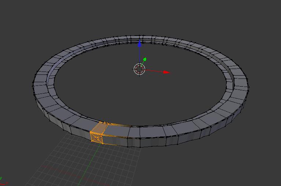Select the orange highlighted end face on ring
Screen dimensions: 281x186
(96, 138)
